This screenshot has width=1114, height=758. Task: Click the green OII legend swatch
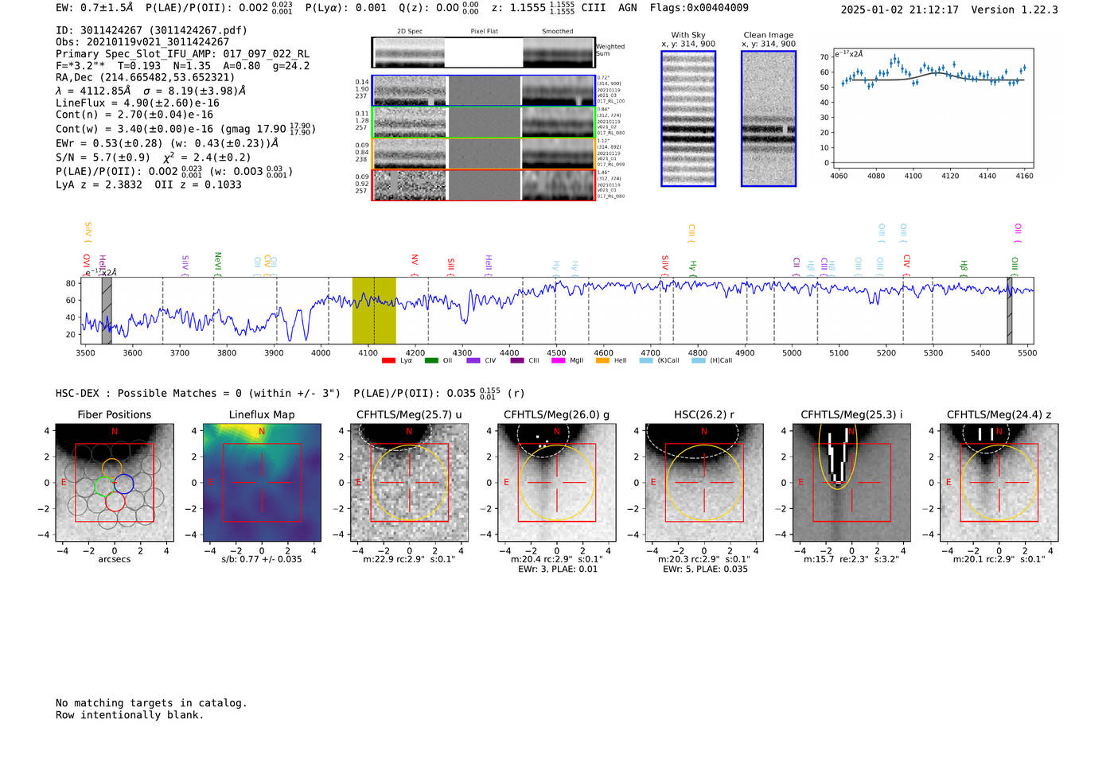(x=431, y=360)
